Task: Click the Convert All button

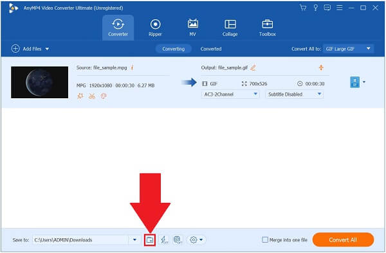Action: (x=343, y=240)
